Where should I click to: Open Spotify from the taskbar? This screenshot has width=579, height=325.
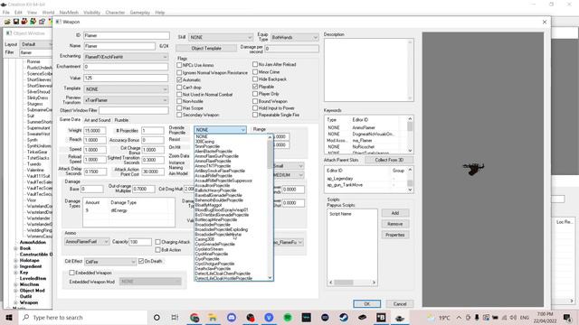coord(288,317)
